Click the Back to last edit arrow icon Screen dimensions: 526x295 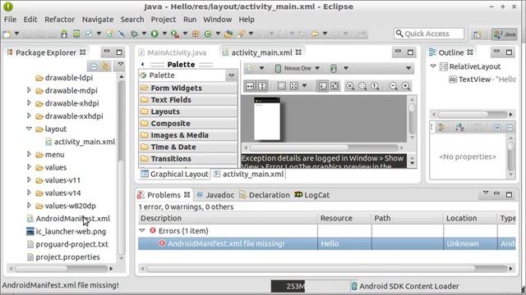point(315,34)
